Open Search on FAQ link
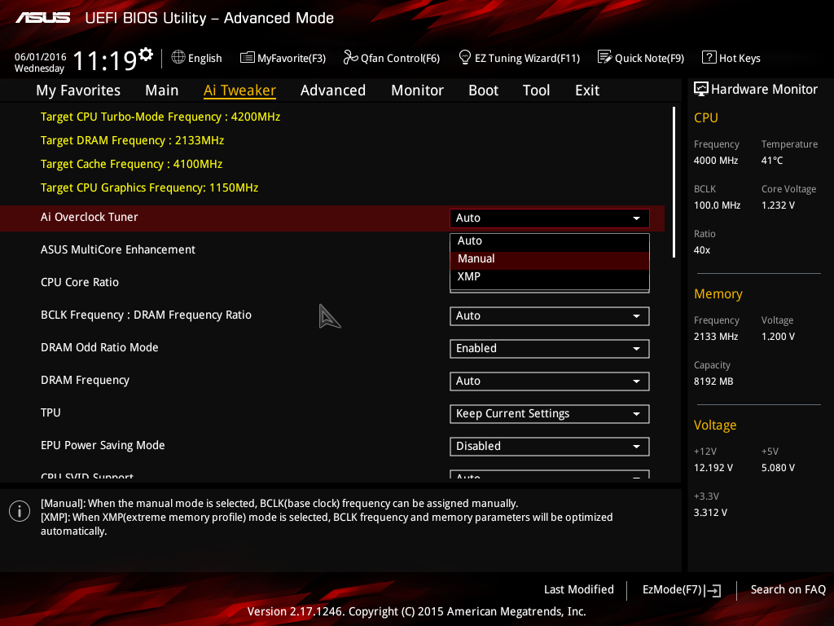Screen dimensions: 834x626 click(788, 589)
